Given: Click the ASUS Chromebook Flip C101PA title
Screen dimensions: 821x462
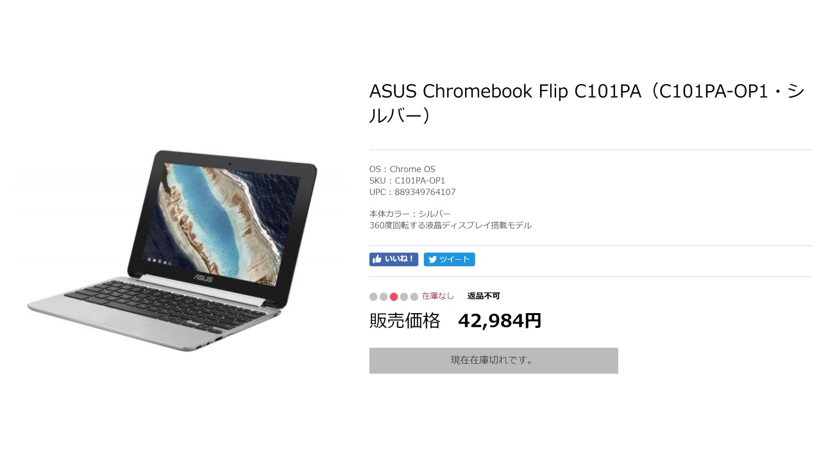Looking at the screenshot, I should pyautogui.click(x=587, y=103).
